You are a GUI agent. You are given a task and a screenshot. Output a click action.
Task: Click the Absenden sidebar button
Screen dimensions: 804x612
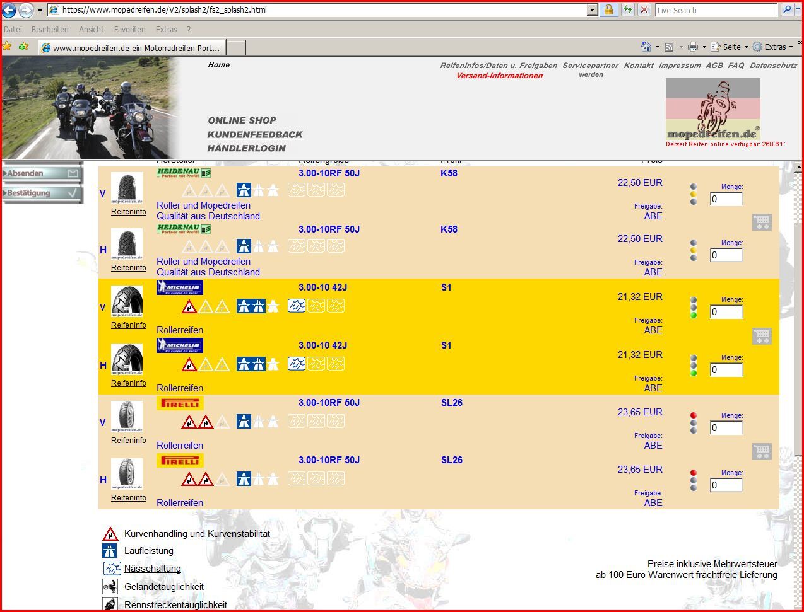coord(42,173)
